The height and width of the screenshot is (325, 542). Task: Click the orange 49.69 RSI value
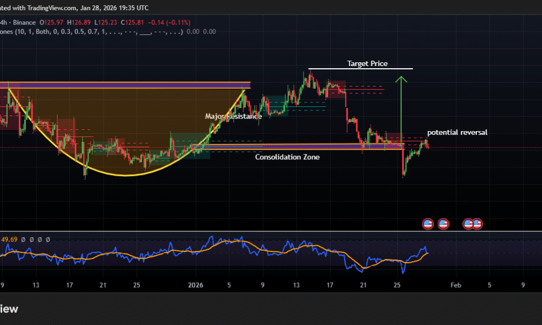pos(9,239)
